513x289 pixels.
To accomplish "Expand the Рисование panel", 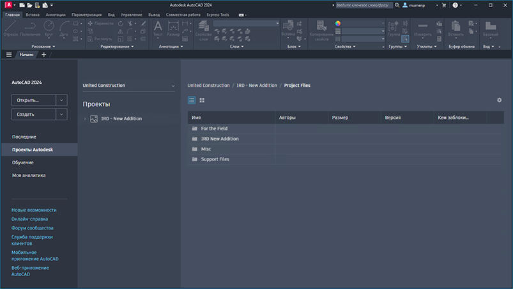I will [43, 47].
